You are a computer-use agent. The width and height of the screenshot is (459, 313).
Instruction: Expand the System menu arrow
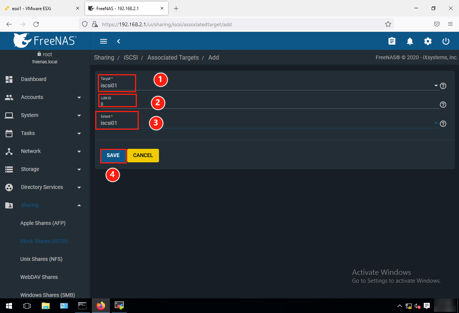coord(79,115)
